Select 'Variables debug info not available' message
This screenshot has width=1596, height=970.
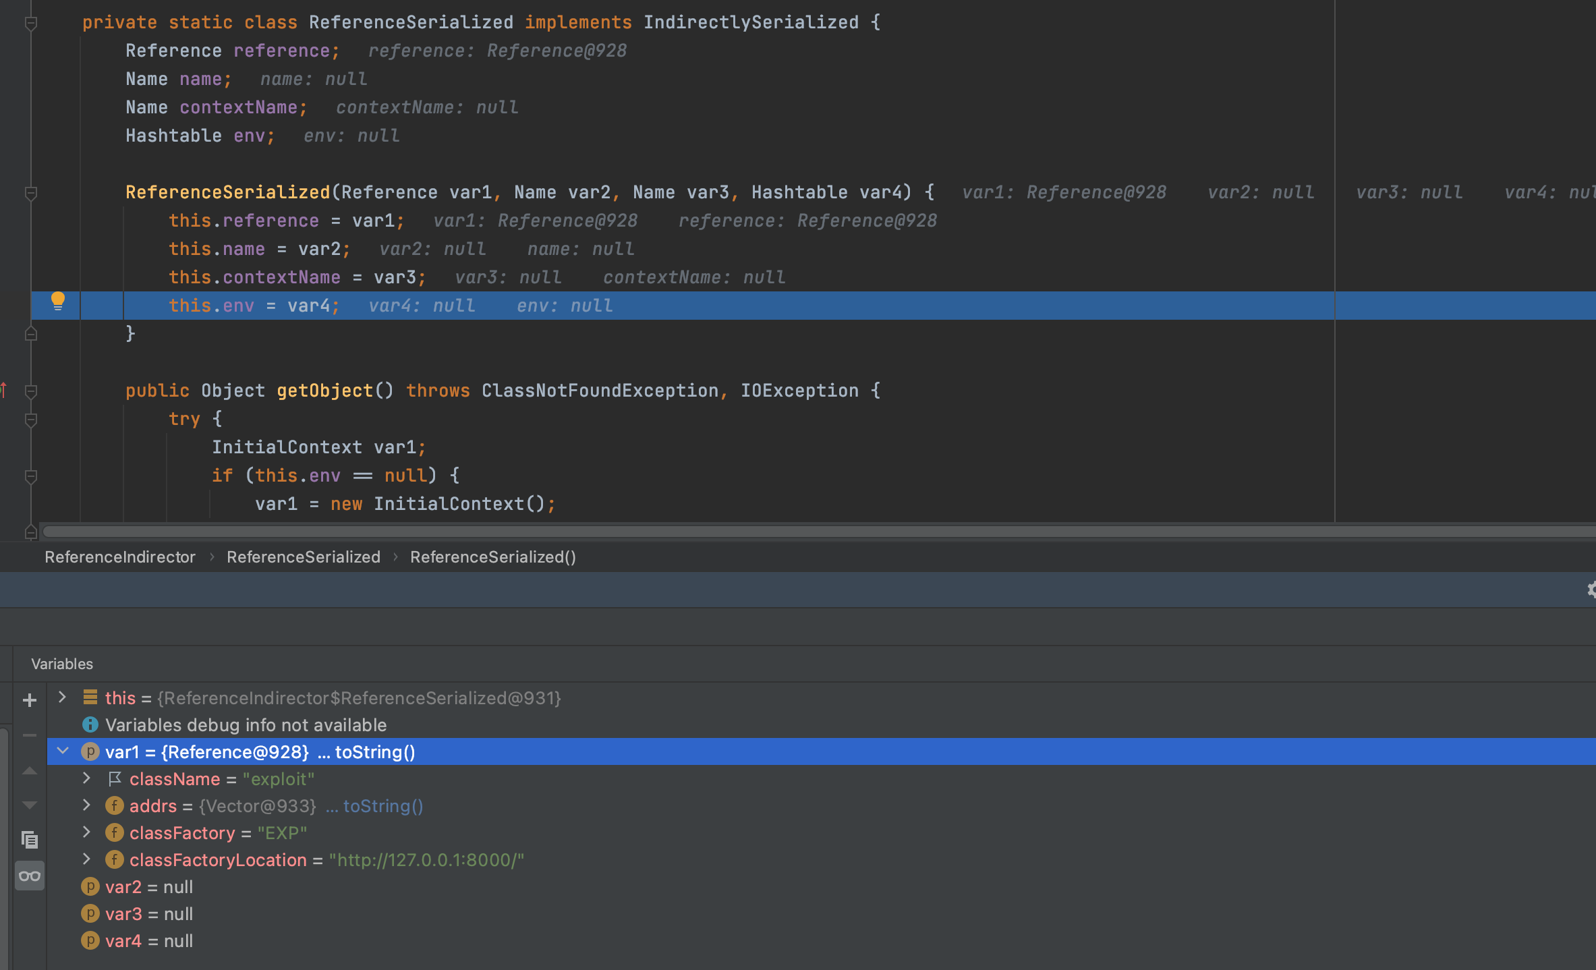point(246,724)
